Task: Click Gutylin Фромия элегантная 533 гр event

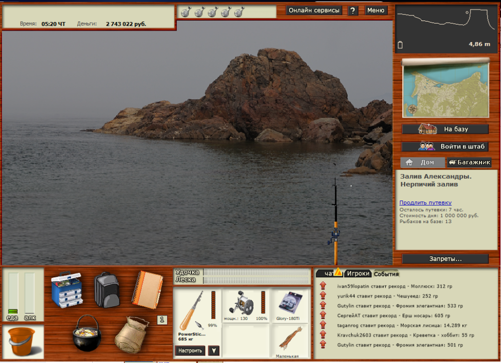Action: [x=400, y=306]
